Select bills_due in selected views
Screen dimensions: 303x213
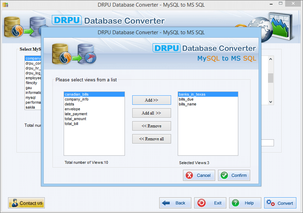click(208, 99)
